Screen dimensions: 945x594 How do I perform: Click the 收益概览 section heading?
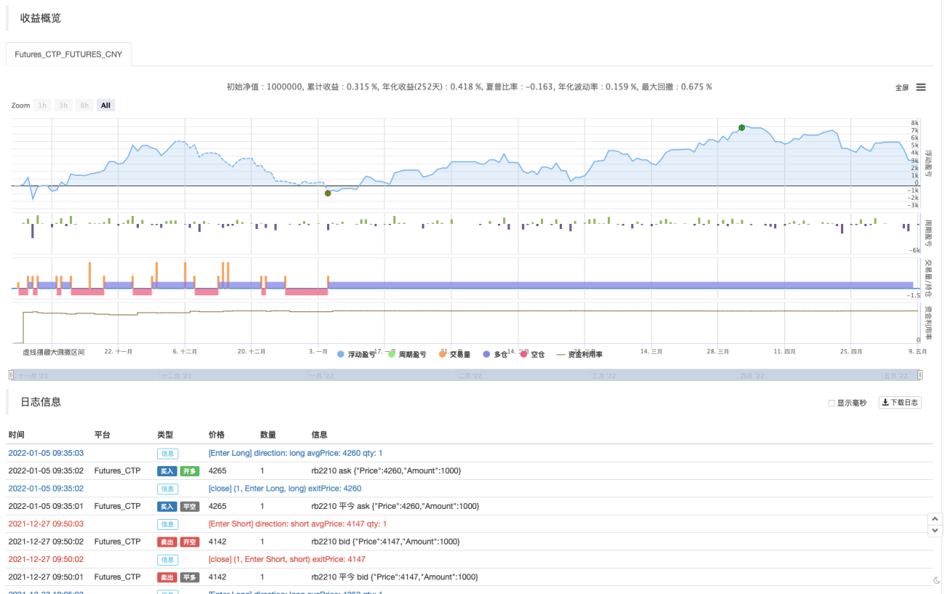(x=41, y=18)
